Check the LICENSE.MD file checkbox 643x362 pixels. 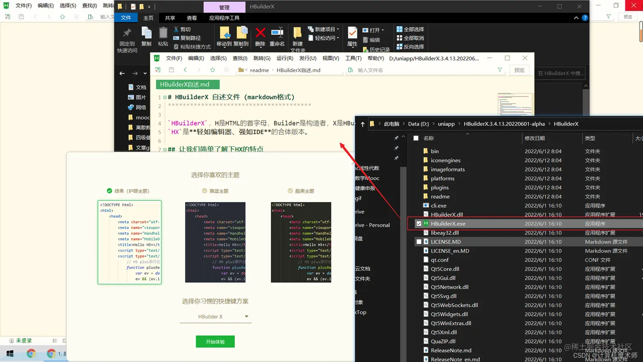[x=419, y=242]
